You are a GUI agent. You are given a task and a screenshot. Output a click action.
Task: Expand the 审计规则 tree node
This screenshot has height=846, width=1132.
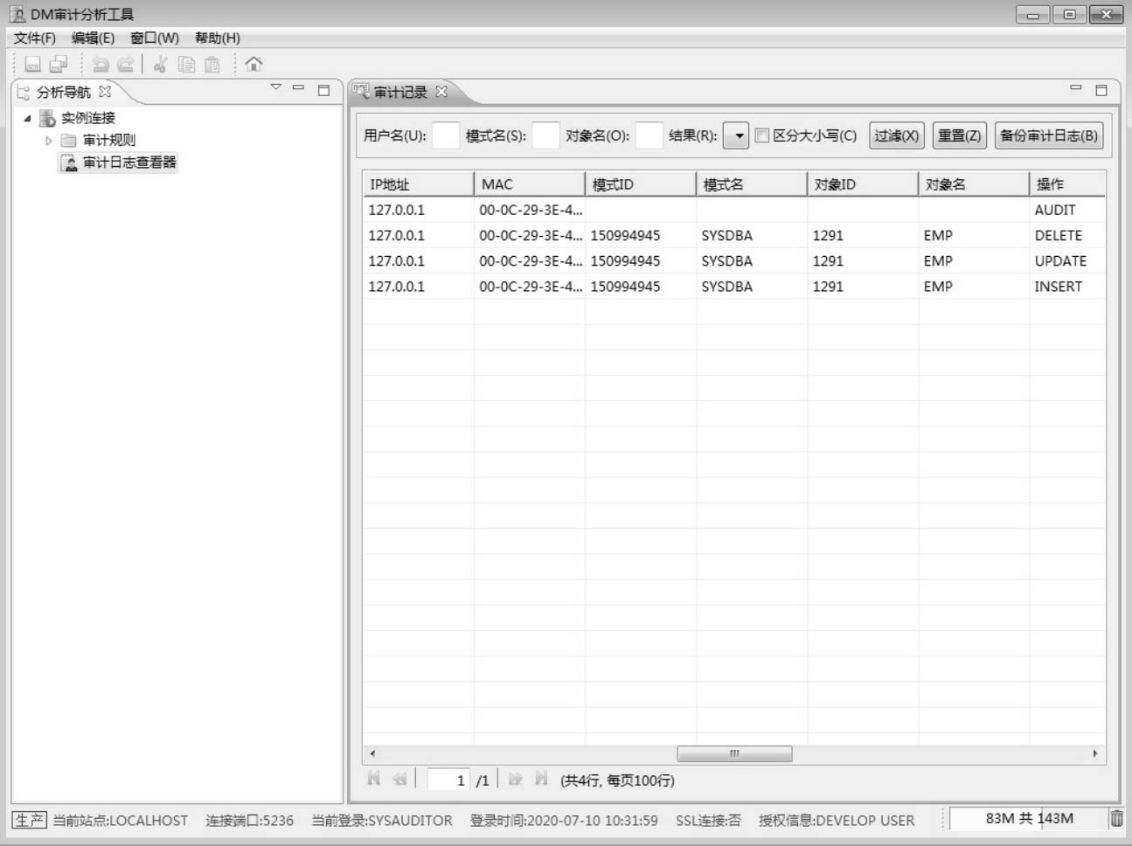coord(49,141)
